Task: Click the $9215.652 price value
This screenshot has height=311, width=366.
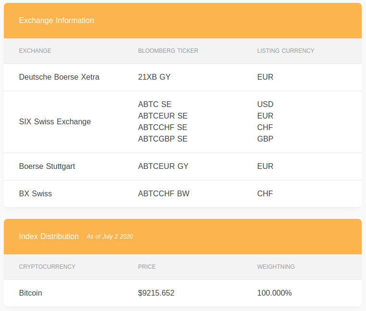Action: click(156, 293)
